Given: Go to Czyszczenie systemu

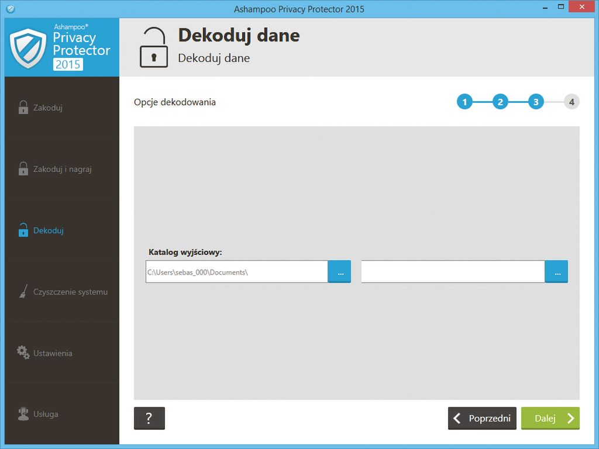Looking at the screenshot, I should click(x=62, y=292).
